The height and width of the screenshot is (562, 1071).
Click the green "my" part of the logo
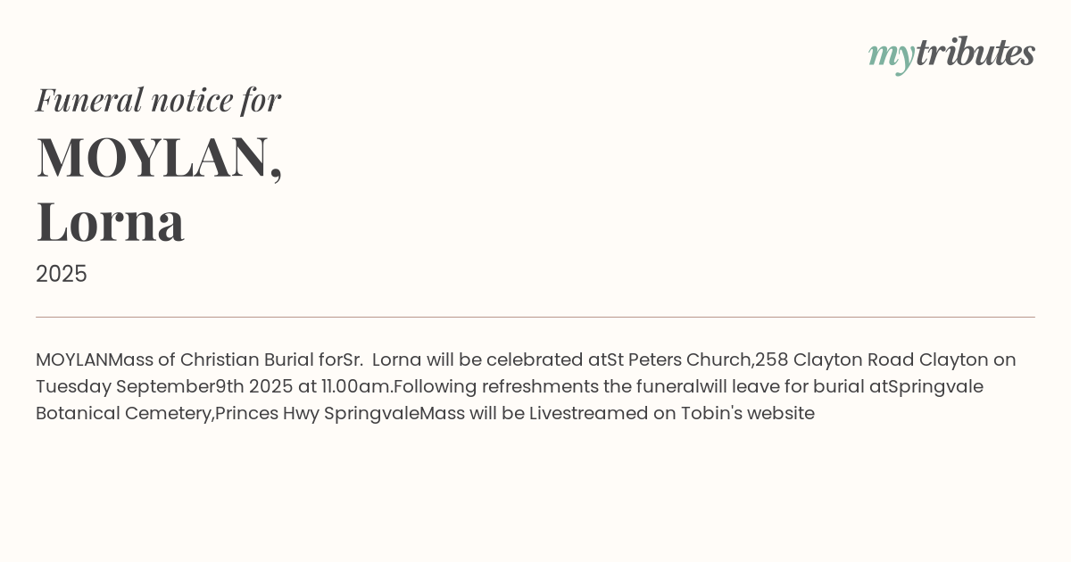pyautogui.click(x=891, y=55)
